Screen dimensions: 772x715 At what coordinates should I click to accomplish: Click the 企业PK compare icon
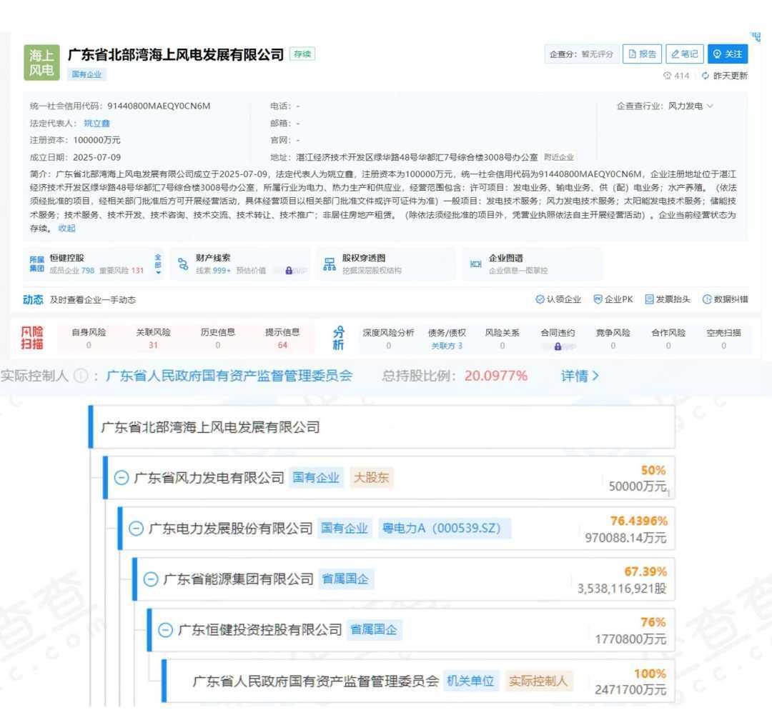[598, 300]
